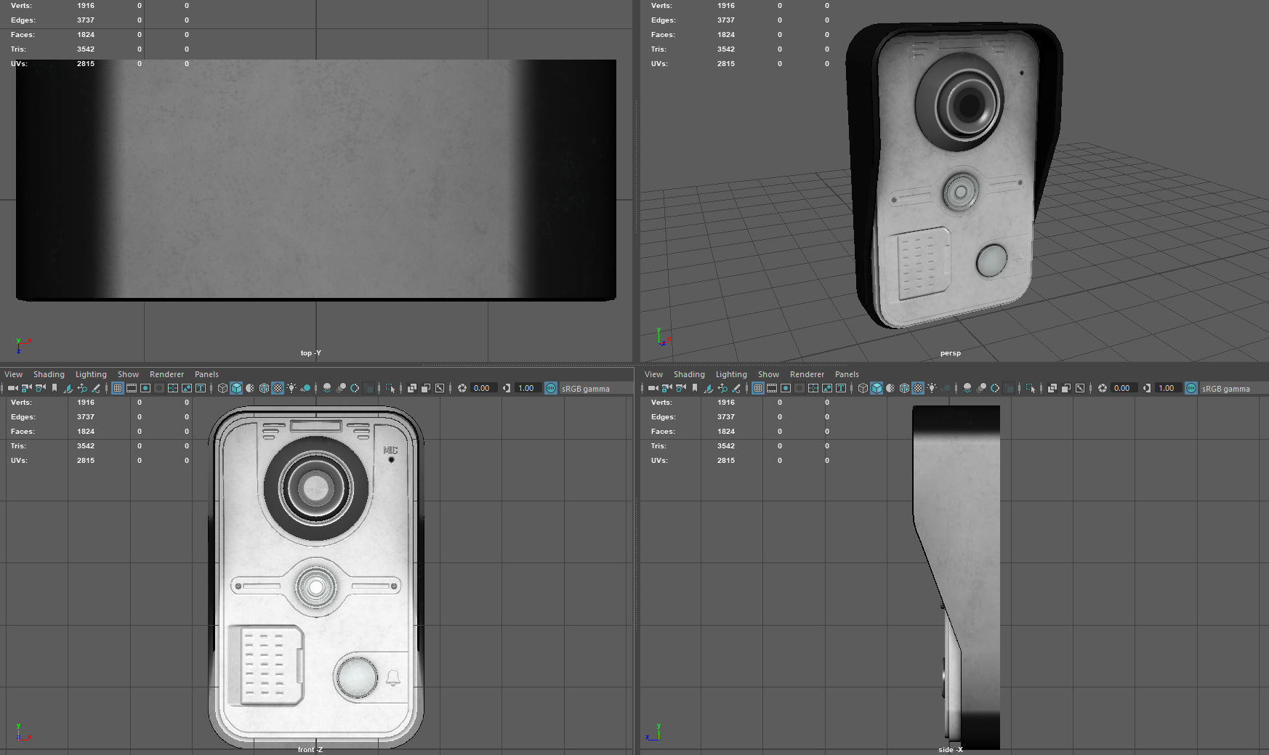The width and height of the screenshot is (1269, 755).
Task: Toggle Isolate Select icon in side view toolbar
Action: tap(1031, 388)
